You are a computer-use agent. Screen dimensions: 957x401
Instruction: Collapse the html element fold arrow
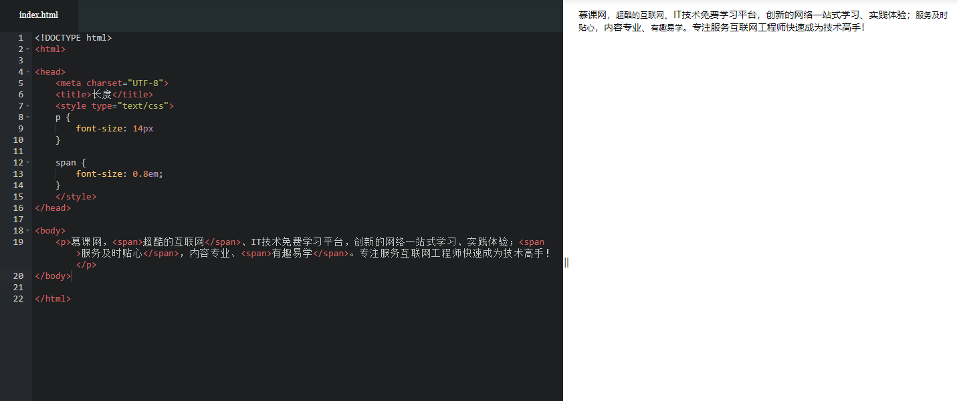tap(28, 49)
